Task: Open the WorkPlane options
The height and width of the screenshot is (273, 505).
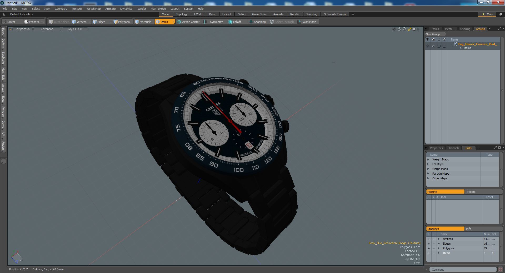Action: (x=307, y=22)
